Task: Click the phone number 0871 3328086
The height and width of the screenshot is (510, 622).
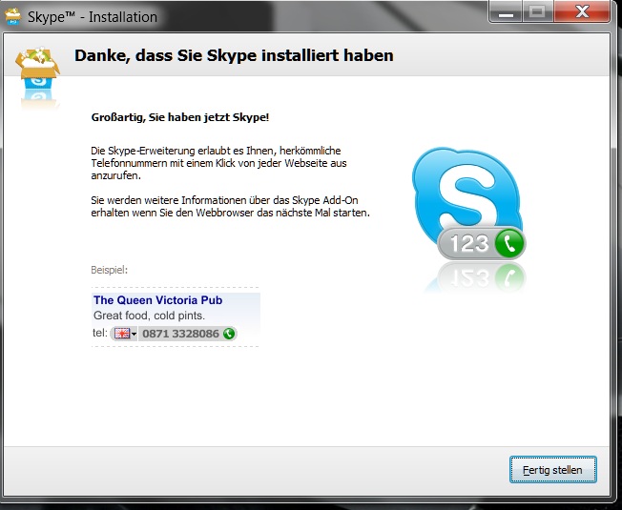Action: tap(180, 334)
